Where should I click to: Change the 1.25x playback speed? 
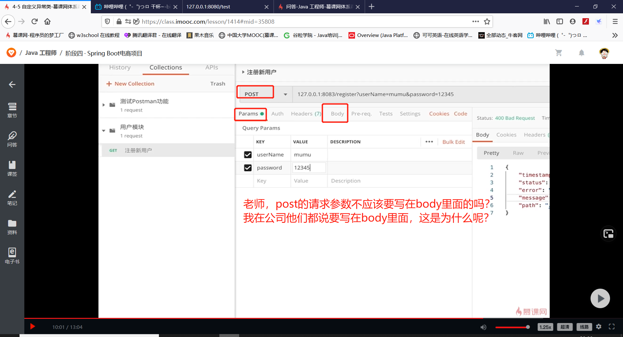(x=545, y=327)
